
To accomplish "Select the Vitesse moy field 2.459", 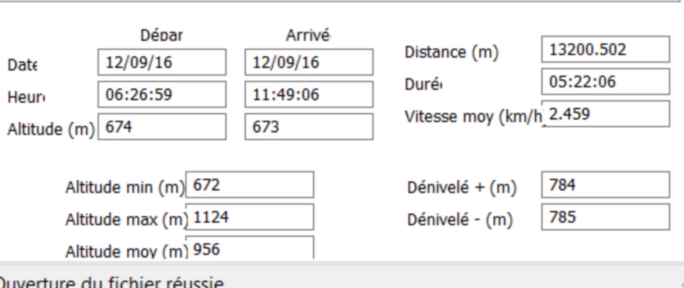I will pos(606,114).
